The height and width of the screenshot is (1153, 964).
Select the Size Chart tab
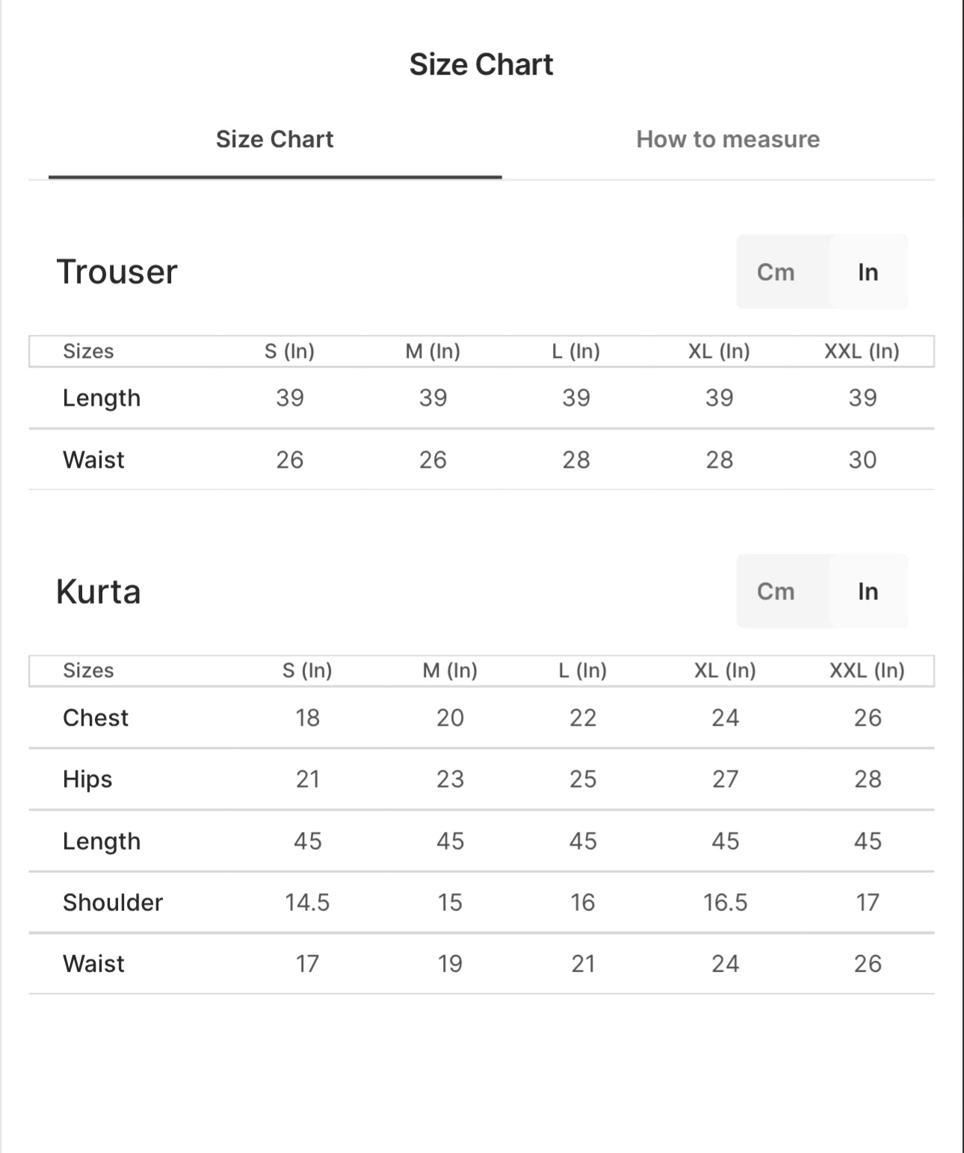pos(274,139)
